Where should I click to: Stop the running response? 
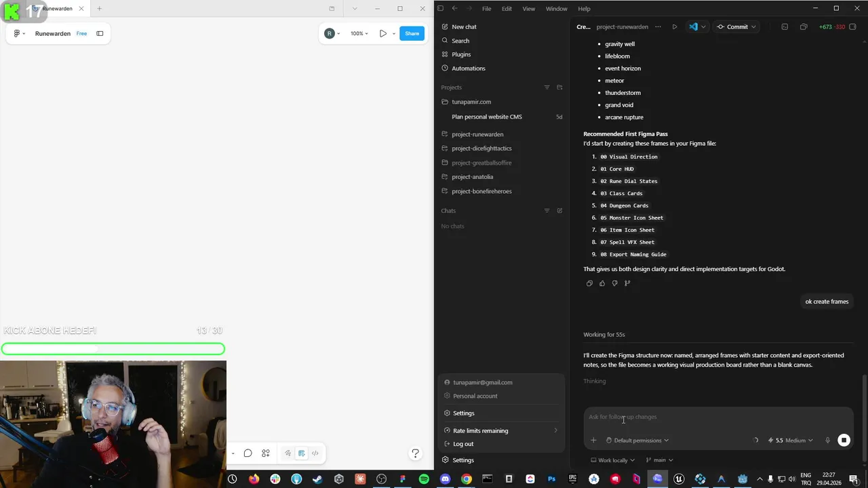(x=844, y=441)
